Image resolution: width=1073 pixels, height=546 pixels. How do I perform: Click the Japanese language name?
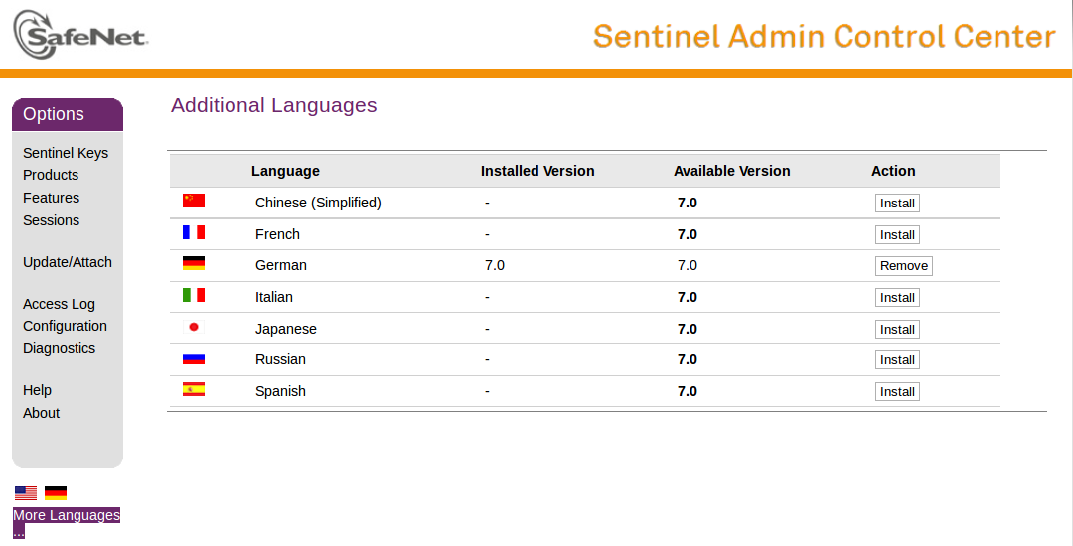[286, 329]
